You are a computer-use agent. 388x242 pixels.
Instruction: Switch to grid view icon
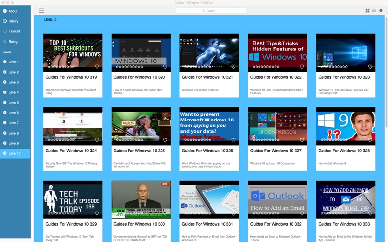[367, 10]
